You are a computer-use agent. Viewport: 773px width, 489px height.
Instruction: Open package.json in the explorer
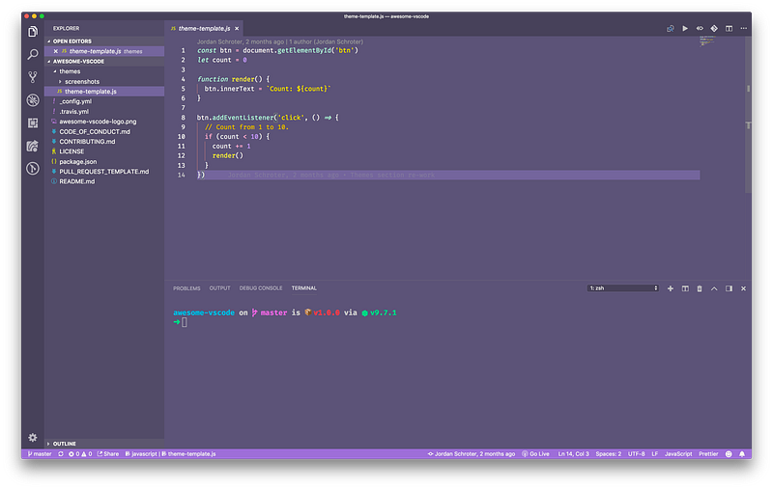[x=78, y=162]
